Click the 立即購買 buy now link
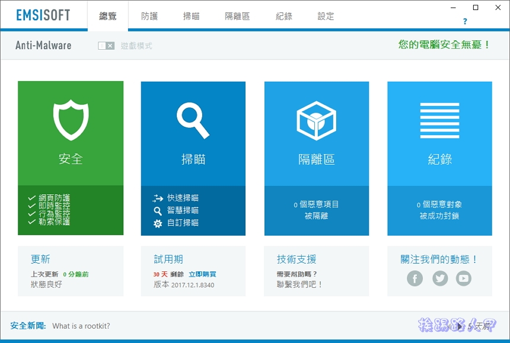The height and width of the screenshot is (343, 510). click(x=202, y=274)
